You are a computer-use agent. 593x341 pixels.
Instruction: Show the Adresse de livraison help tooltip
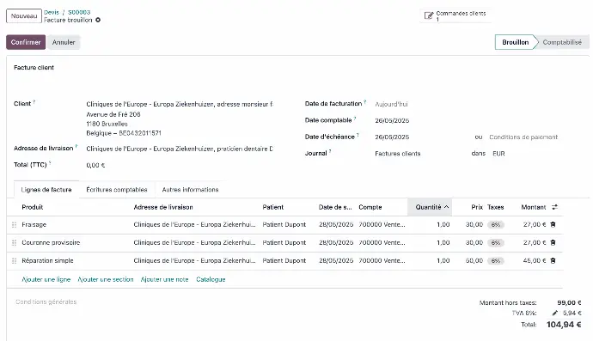(x=76, y=146)
